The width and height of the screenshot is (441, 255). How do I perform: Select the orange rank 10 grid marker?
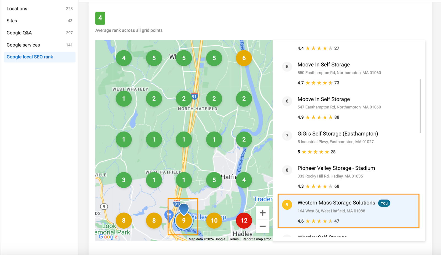(x=214, y=220)
